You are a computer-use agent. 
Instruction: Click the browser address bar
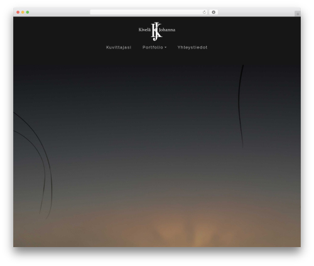(149, 12)
